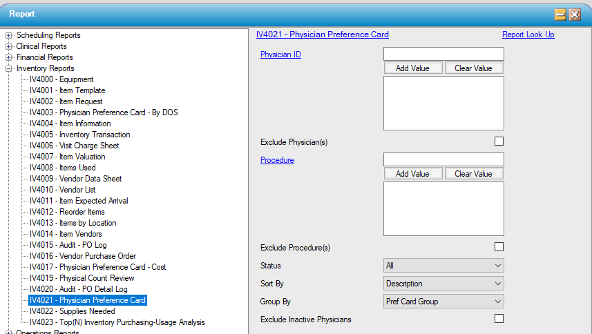Open the Status dropdown

443,266
